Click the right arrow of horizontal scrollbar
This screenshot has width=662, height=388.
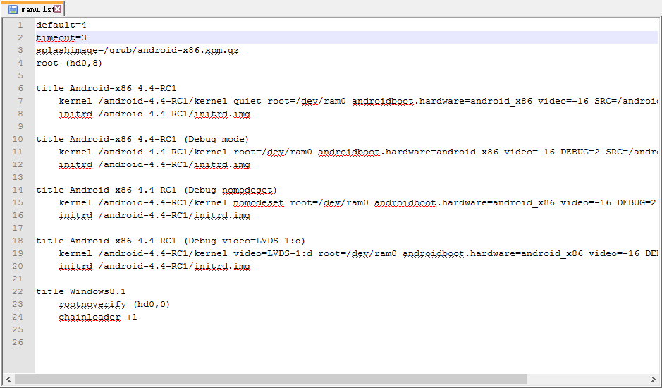(x=654, y=379)
